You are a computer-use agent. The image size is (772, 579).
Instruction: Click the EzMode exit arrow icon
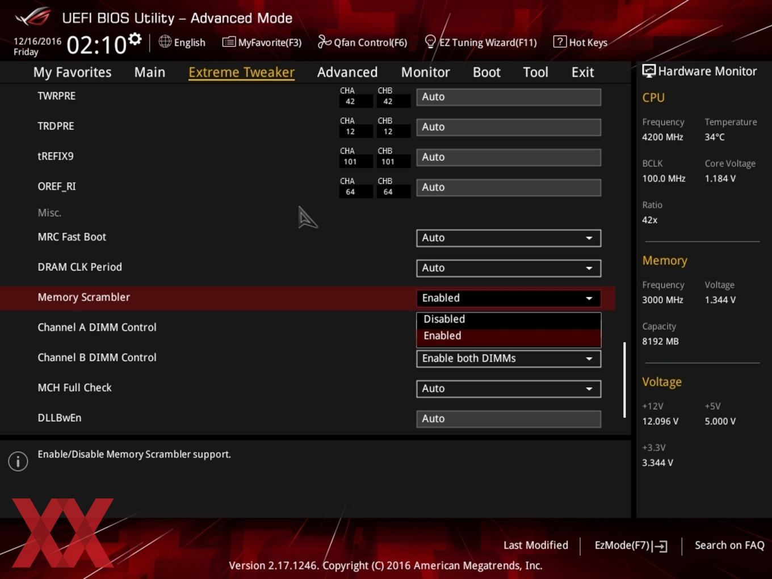pyautogui.click(x=660, y=546)
